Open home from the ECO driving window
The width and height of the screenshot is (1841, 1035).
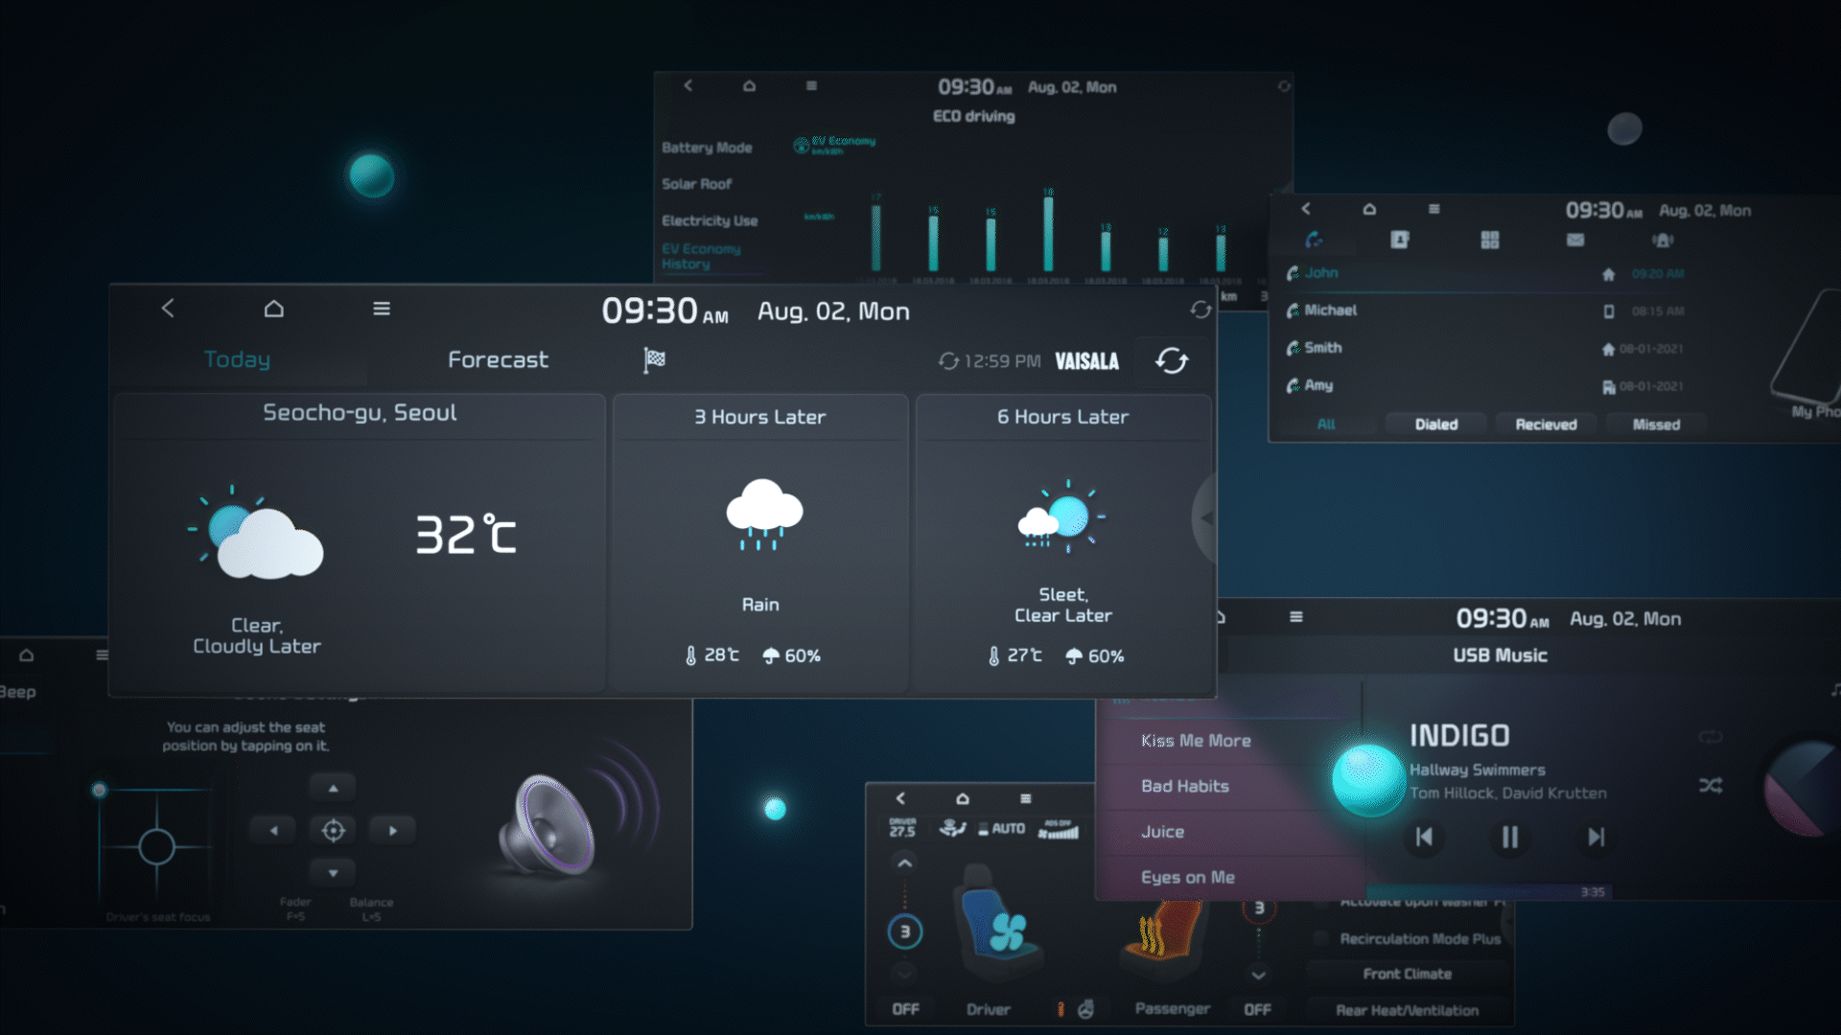pyautogui.click(x=749, y=85)
